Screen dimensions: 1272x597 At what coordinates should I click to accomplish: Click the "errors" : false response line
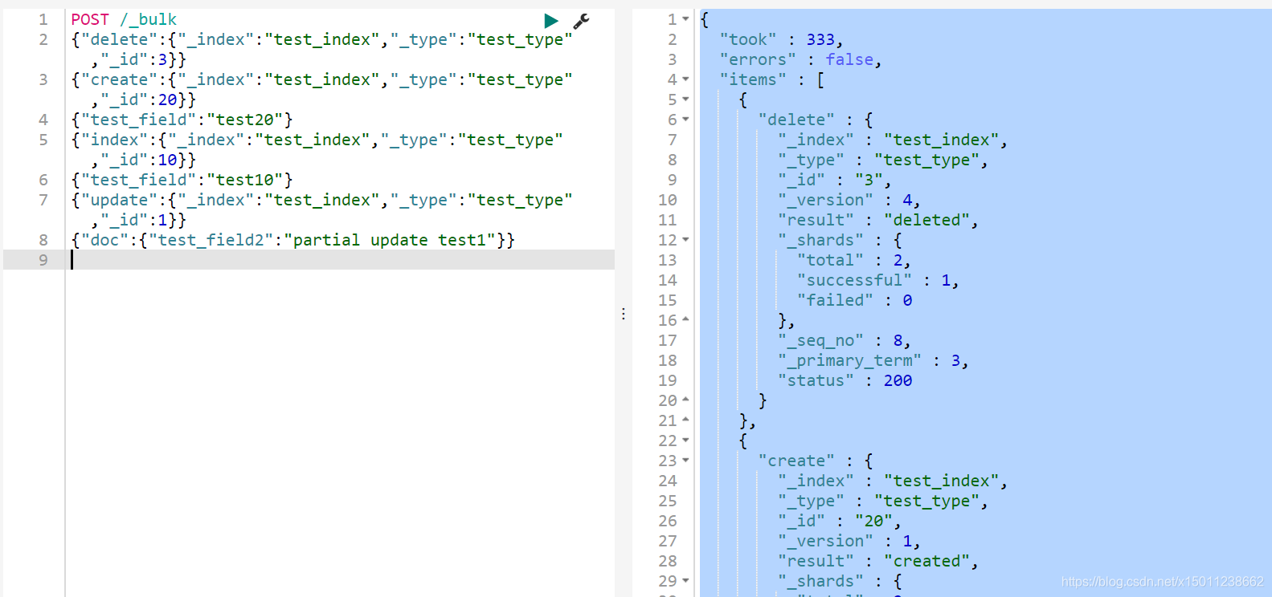800,59
